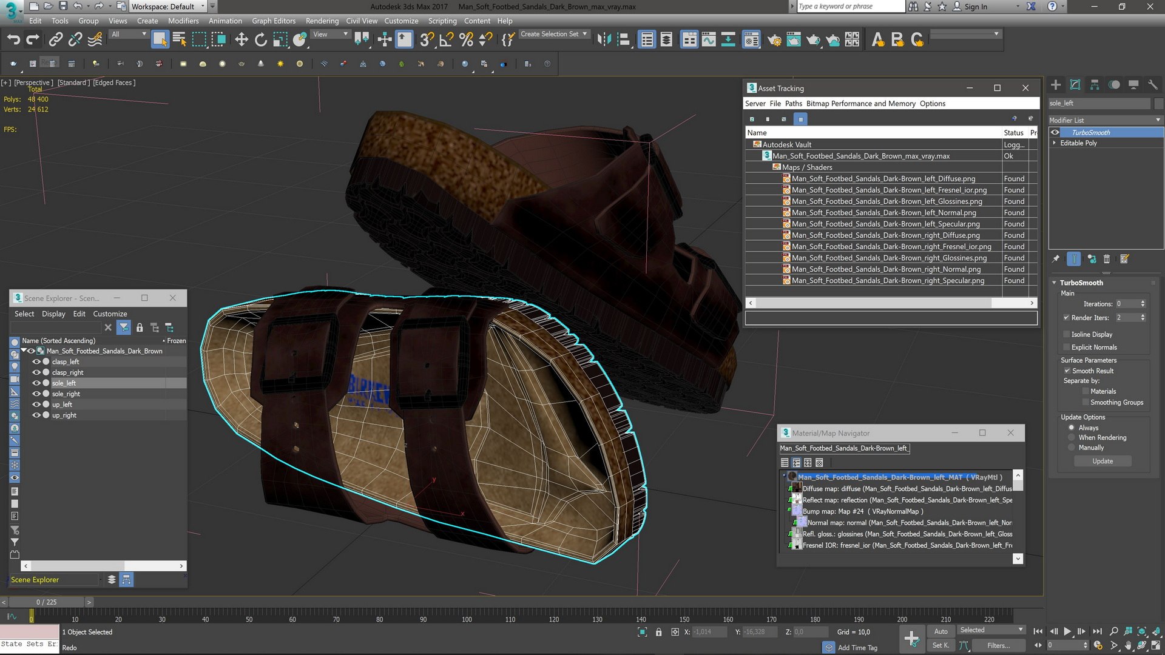Viewport: 1165px width, 655px height.
Task: Expand the Editable Poly modifier entry
Action: [1055, 143]
